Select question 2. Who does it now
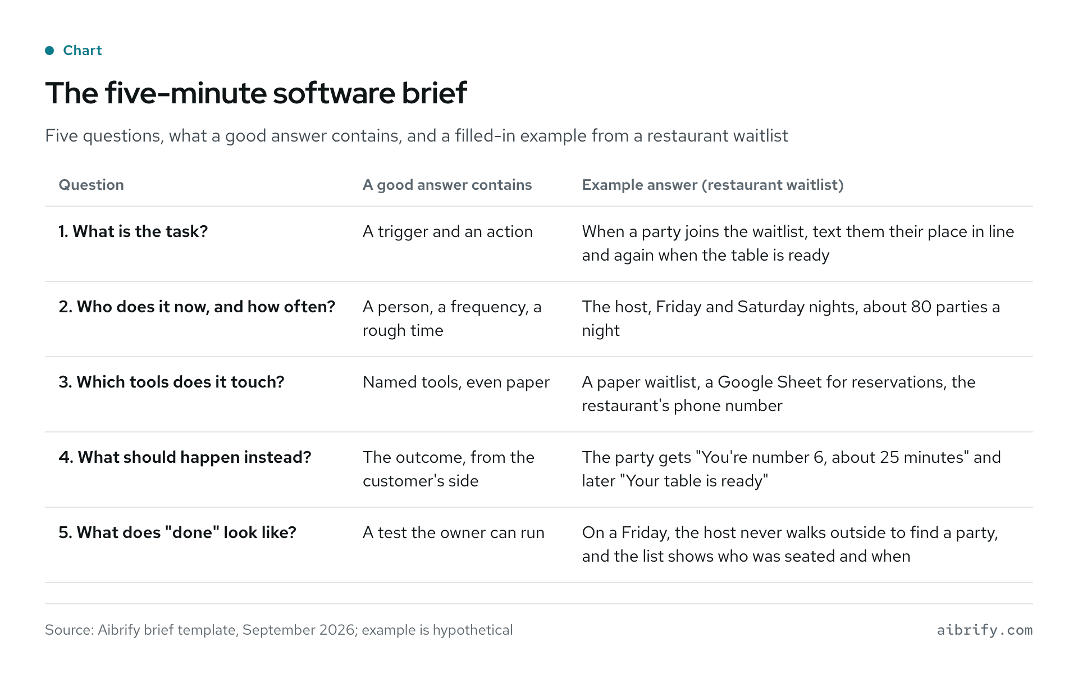The width and height of the screenshot is (1078, 674). tap(197, 307)
